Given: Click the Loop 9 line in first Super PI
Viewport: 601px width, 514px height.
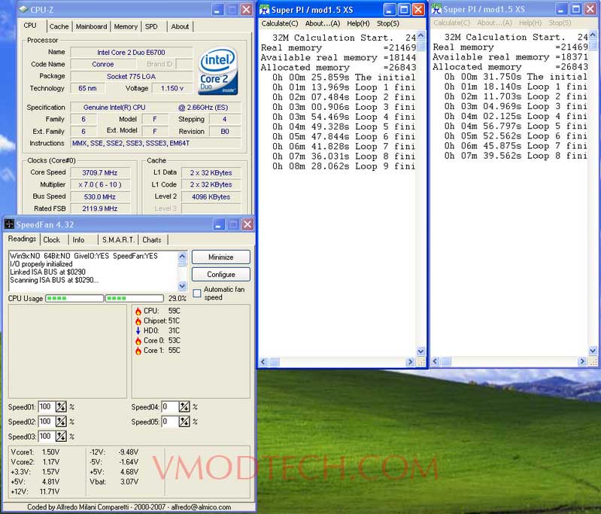Looking at the screenshot, I should coord(344,166).
